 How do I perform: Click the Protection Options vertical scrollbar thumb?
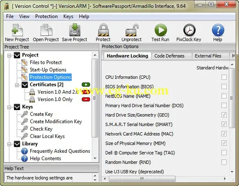pyautogui.click(x=232, y=98)
